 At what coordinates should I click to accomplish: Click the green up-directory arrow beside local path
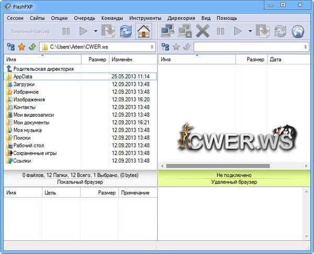click(32, 47)
